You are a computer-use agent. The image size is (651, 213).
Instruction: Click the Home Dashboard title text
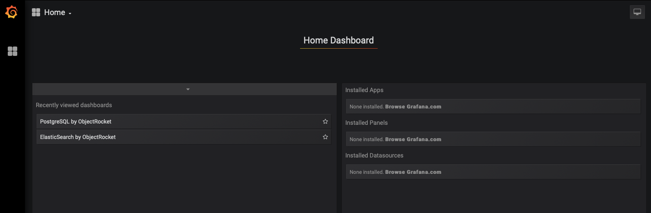pos(338,40)
